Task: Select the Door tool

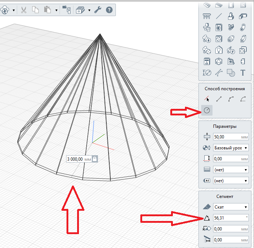Action: pos(231,5)
